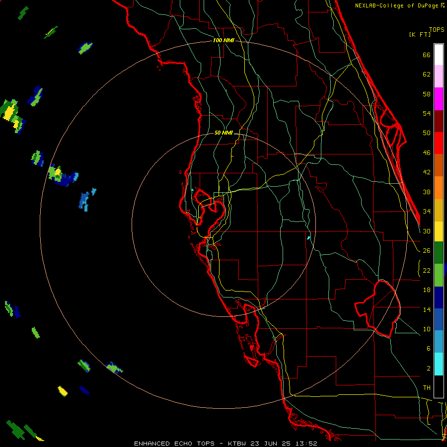
Task: Click the '[K FT]' units label
Action: coord(420,34)
